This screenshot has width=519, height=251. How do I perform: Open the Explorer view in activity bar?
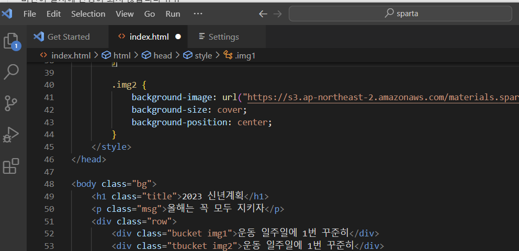(12, 41)
